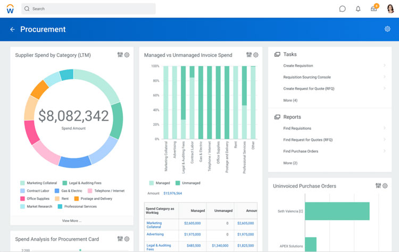399x252 pixels.
Task: Toggle Marketing Collateral legend item
Action: pos(39,183)
